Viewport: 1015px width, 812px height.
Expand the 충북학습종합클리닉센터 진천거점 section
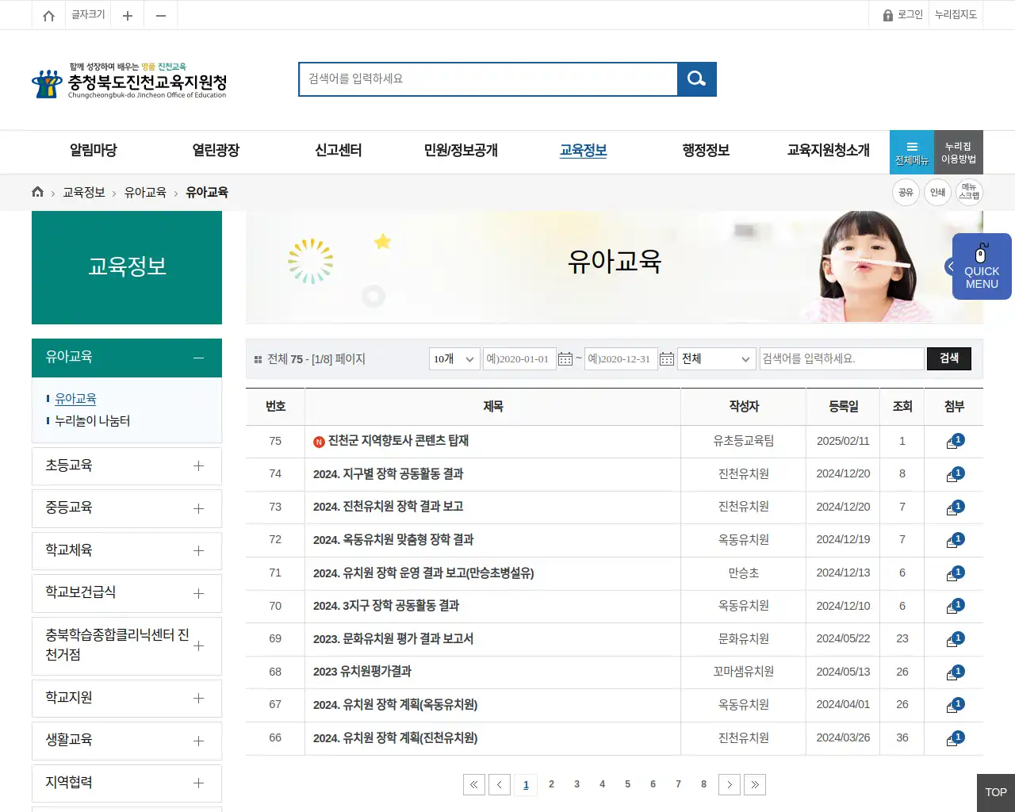click(x=198, y=645)
